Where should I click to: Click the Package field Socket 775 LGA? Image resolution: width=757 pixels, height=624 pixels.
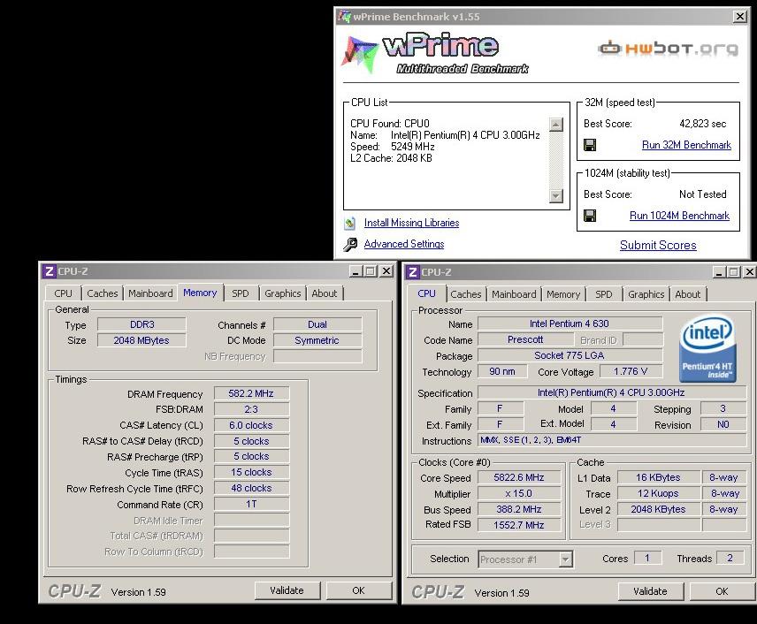pyautogui.click(x=570, y=355)
